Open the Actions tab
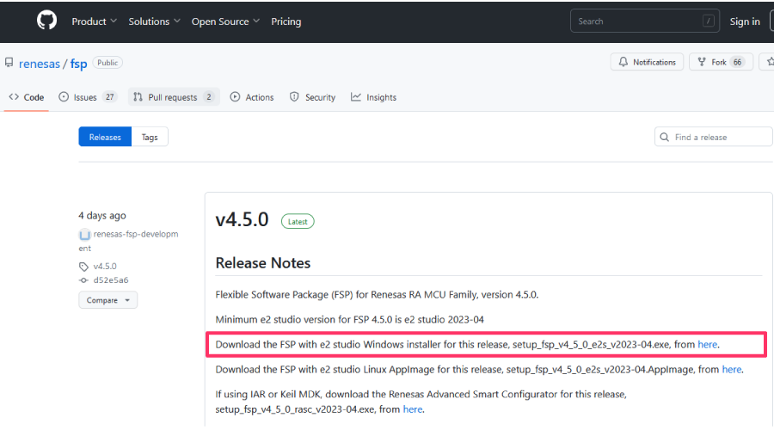The width and height of the screenshot is (774, 430). 252,97
